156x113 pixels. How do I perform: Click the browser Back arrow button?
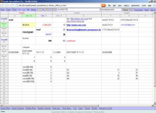[2, 6]
